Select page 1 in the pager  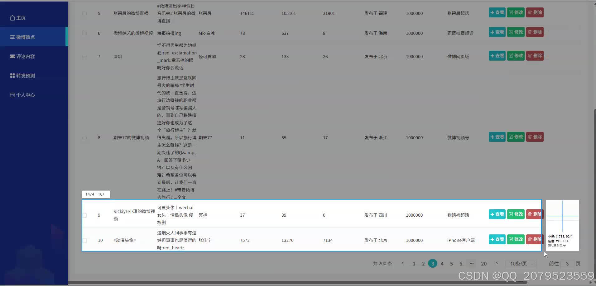pos(414,263)
